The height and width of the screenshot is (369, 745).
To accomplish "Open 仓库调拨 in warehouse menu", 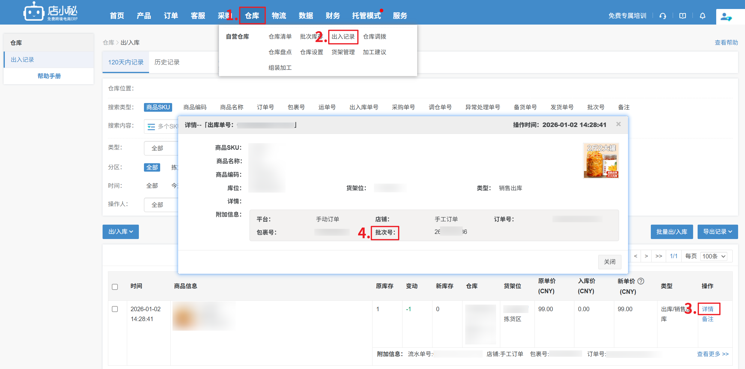I will click(374, 37).
